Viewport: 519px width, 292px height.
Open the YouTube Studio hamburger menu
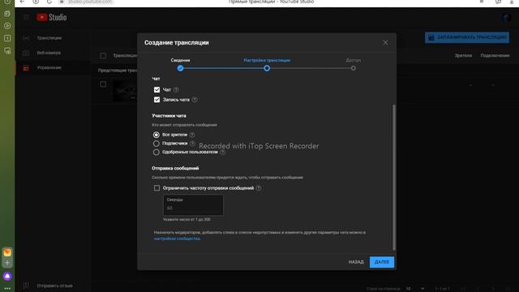point(26,17)
